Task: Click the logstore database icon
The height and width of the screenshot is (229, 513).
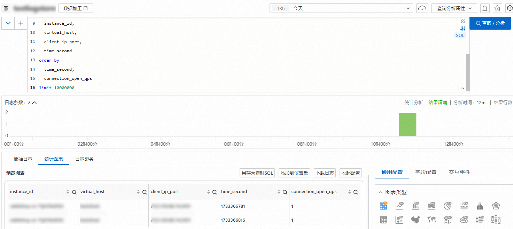Action: pyautogui.click(x=6, y=8)
